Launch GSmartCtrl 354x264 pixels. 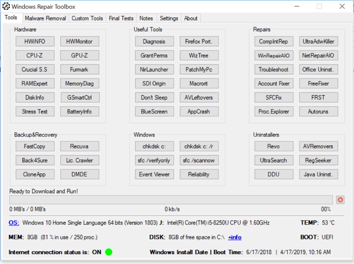80,97
